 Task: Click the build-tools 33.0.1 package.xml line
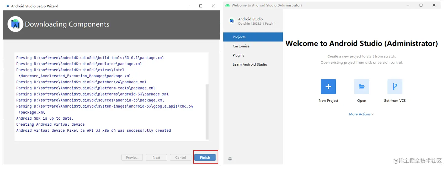pos(90,58)
